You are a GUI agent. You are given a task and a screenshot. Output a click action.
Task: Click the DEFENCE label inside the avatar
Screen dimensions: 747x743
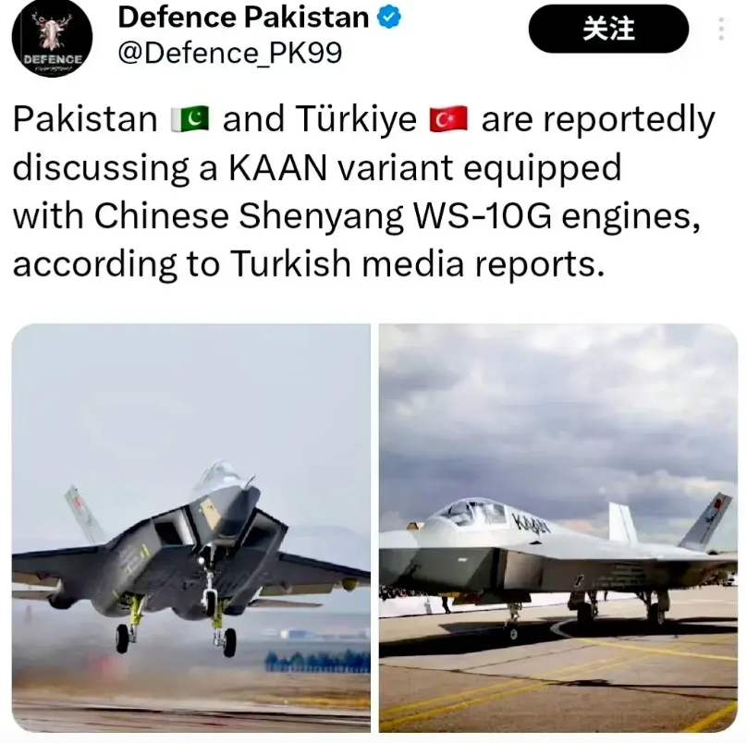tap(53, 59)
